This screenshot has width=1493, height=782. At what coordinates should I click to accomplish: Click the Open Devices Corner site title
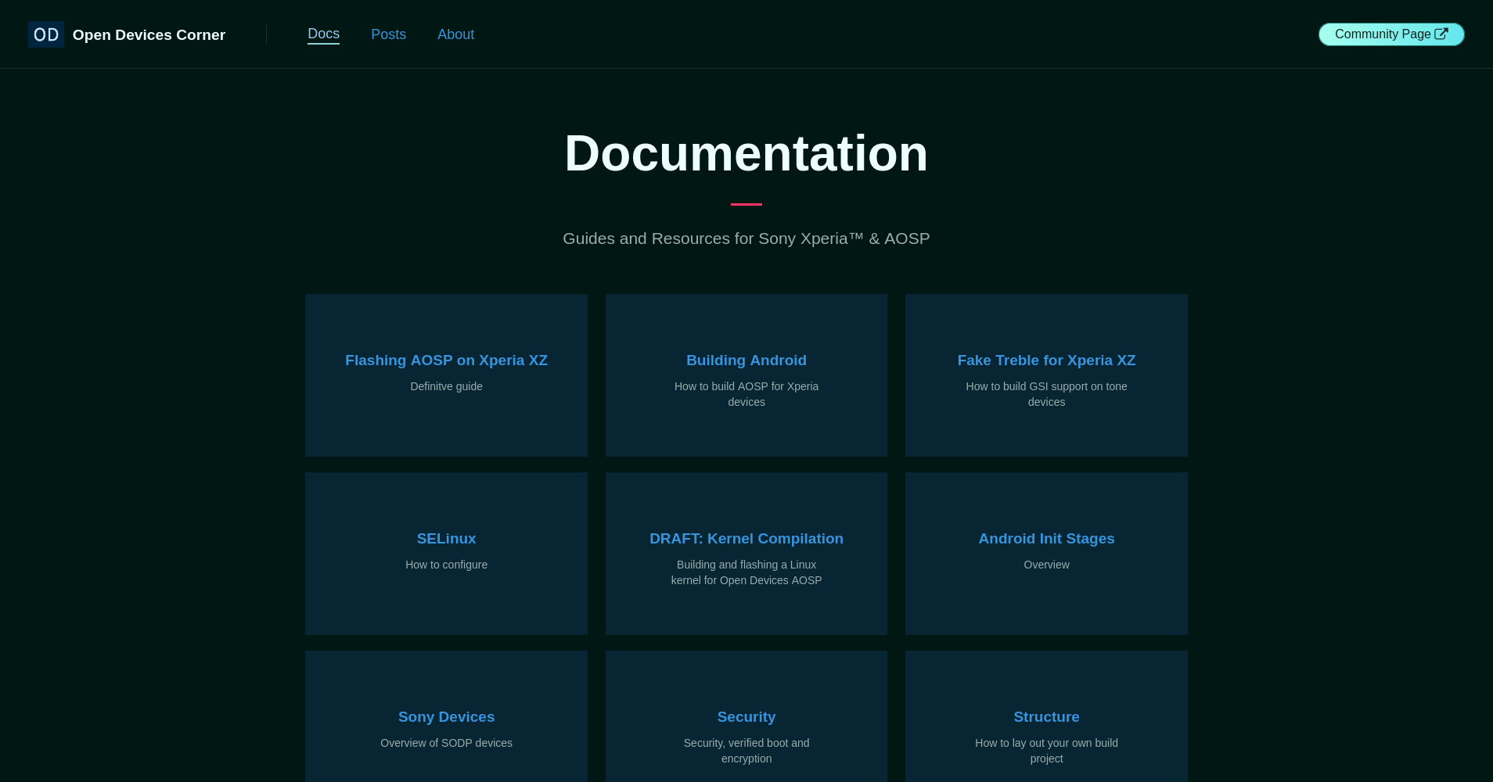[x=149, y=34]
